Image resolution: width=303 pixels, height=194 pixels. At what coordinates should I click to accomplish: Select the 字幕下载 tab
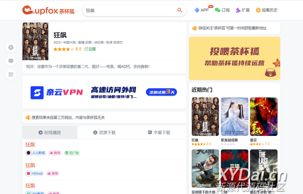[159, 132]
